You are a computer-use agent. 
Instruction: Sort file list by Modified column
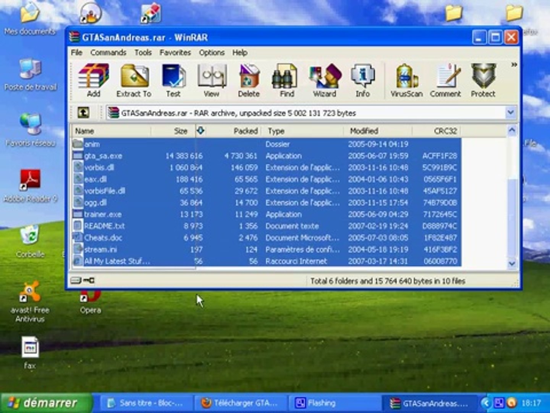pyautogui.click(x=364, y=131)
